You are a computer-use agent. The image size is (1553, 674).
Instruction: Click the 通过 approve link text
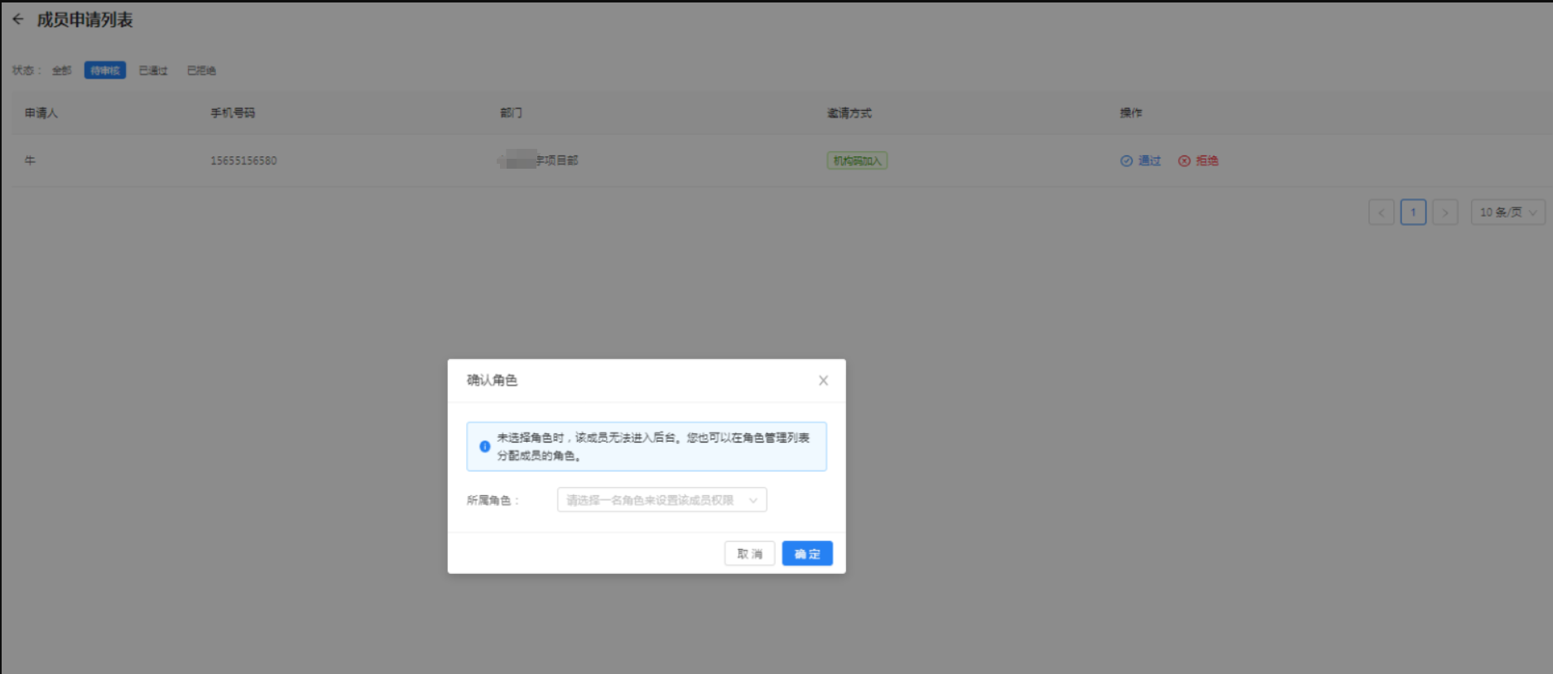point(1149,161)
